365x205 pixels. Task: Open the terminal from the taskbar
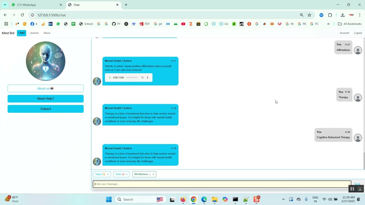[235, 199]
